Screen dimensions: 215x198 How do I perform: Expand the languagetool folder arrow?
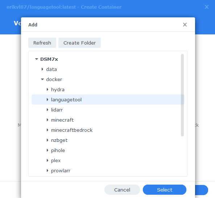click(x=47, y=100)
